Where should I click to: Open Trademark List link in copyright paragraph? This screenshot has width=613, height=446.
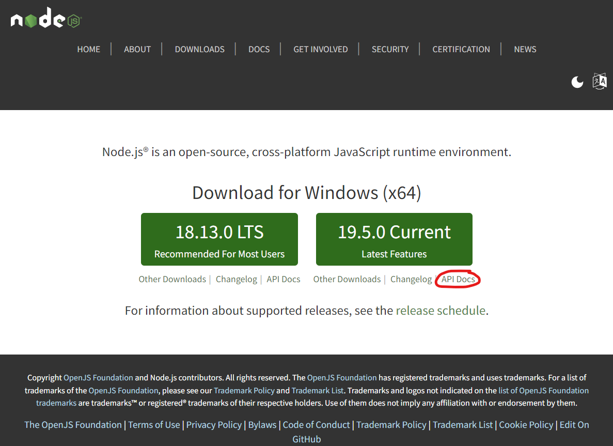pyautogui.click(x=318, y=391)
